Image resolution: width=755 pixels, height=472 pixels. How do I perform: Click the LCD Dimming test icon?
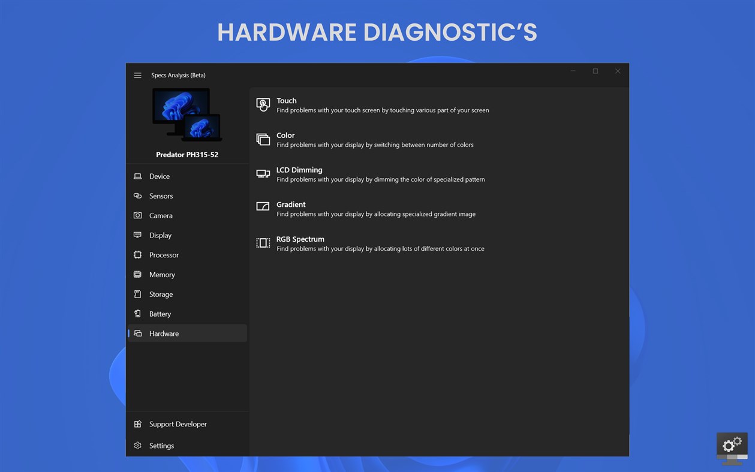[263, 173]
